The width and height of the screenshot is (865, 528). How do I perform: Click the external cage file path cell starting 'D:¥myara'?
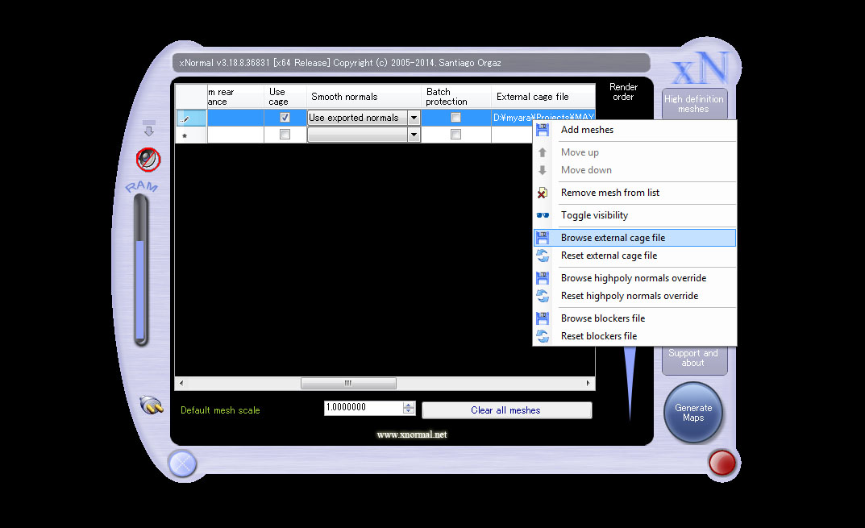point(543,118)
